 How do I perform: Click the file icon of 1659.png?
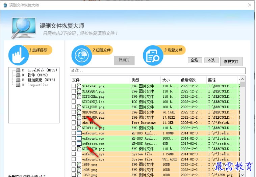click(79, 164)
